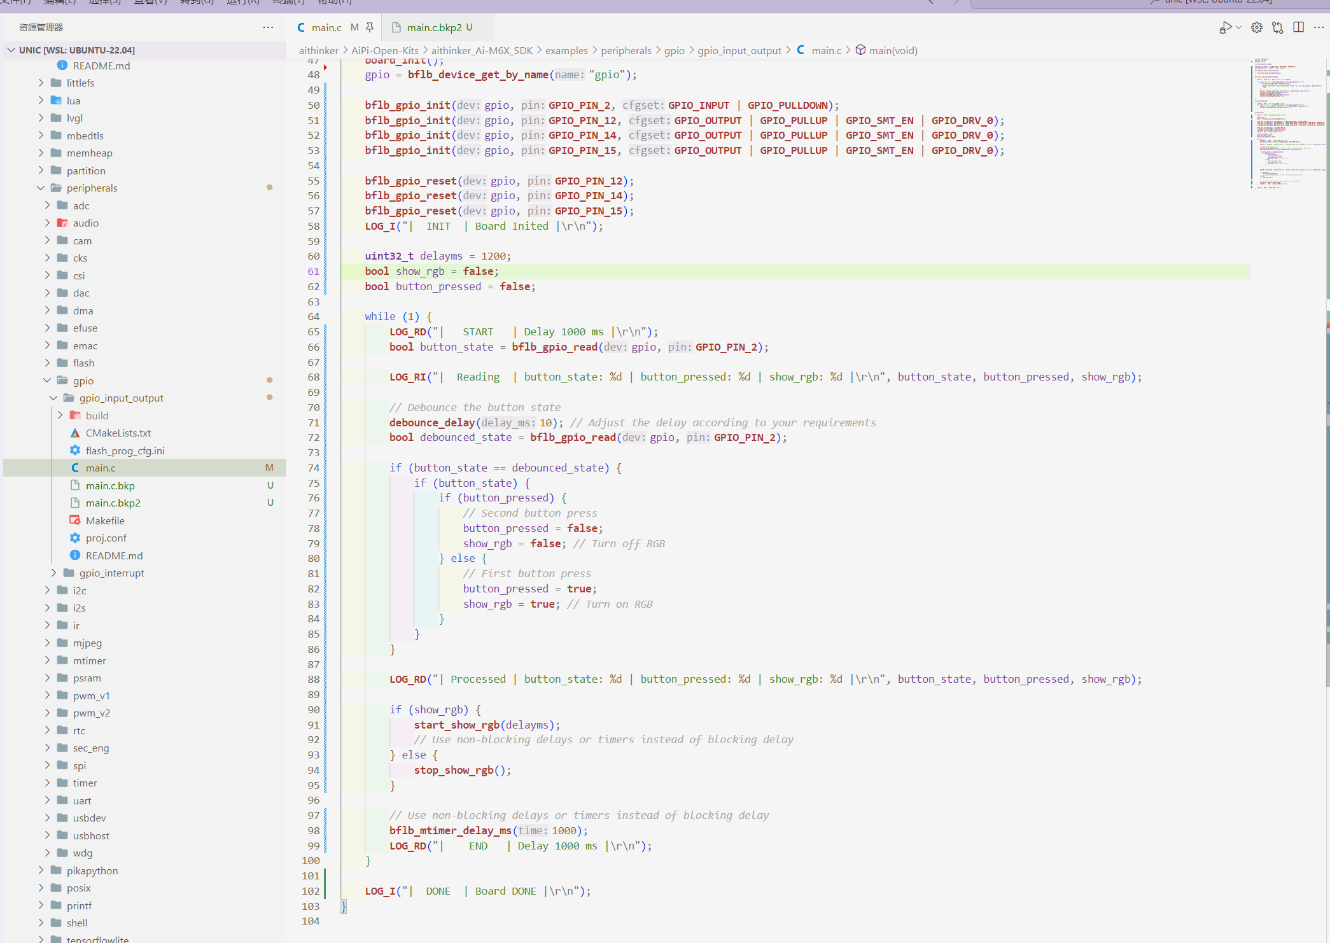
Task: Click line number 61 in the gutter
Action: (313, 271)
